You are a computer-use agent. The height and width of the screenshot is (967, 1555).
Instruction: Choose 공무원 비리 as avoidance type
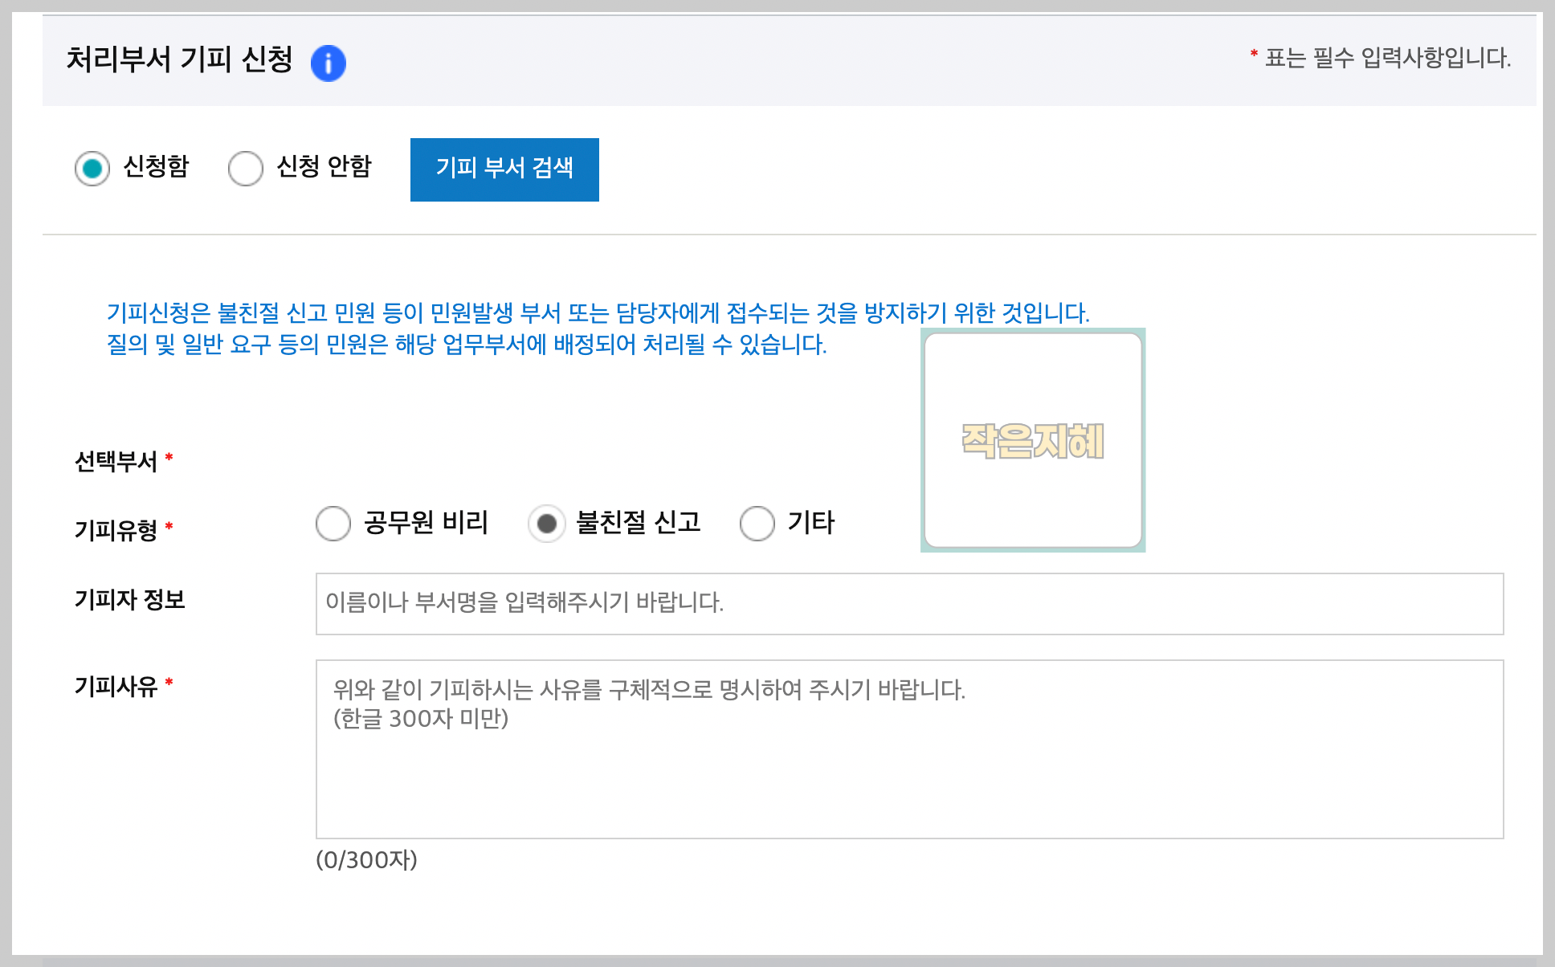click(333, 524)
